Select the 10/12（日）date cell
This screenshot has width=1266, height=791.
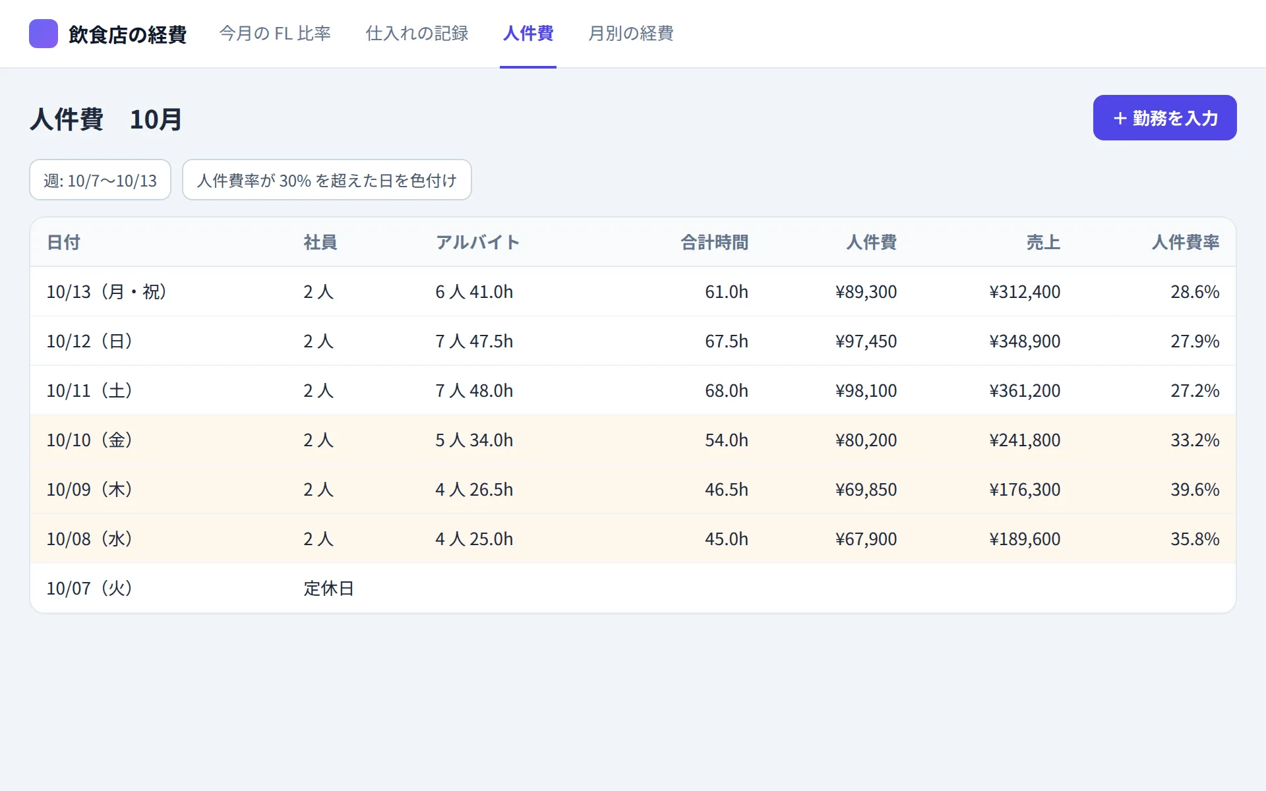tap(90, 341)
